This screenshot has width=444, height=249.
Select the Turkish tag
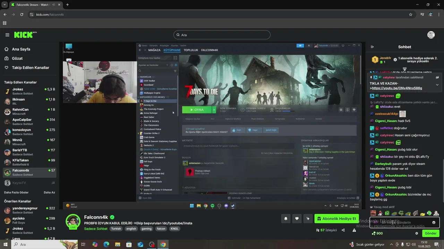[116, 229]
